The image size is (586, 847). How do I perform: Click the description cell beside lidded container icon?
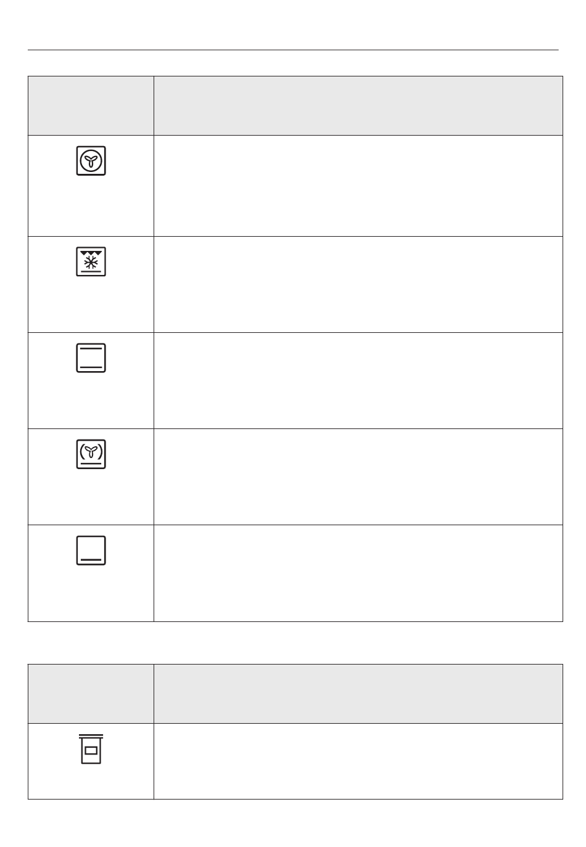358,761
